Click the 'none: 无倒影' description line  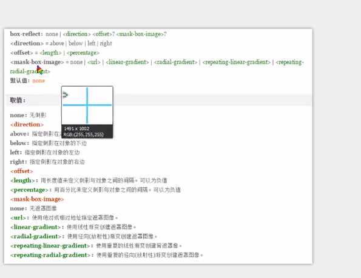pyautogui.click(x=28, y=115)
